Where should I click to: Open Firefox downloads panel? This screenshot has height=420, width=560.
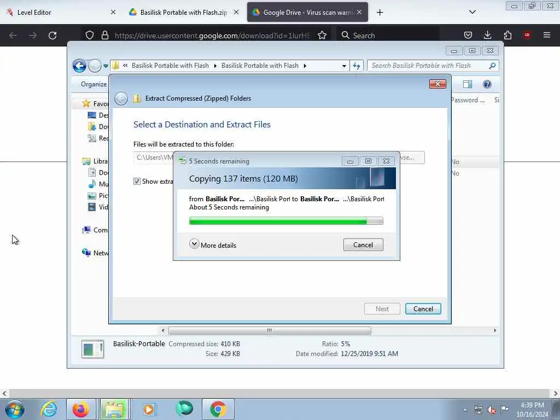point(487,35)
